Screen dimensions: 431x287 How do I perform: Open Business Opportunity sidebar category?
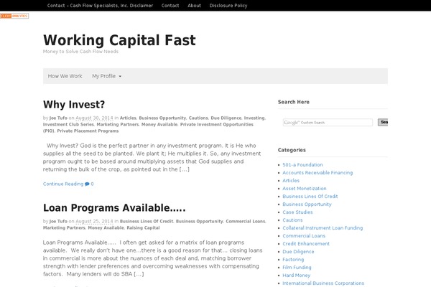(307, 204)
